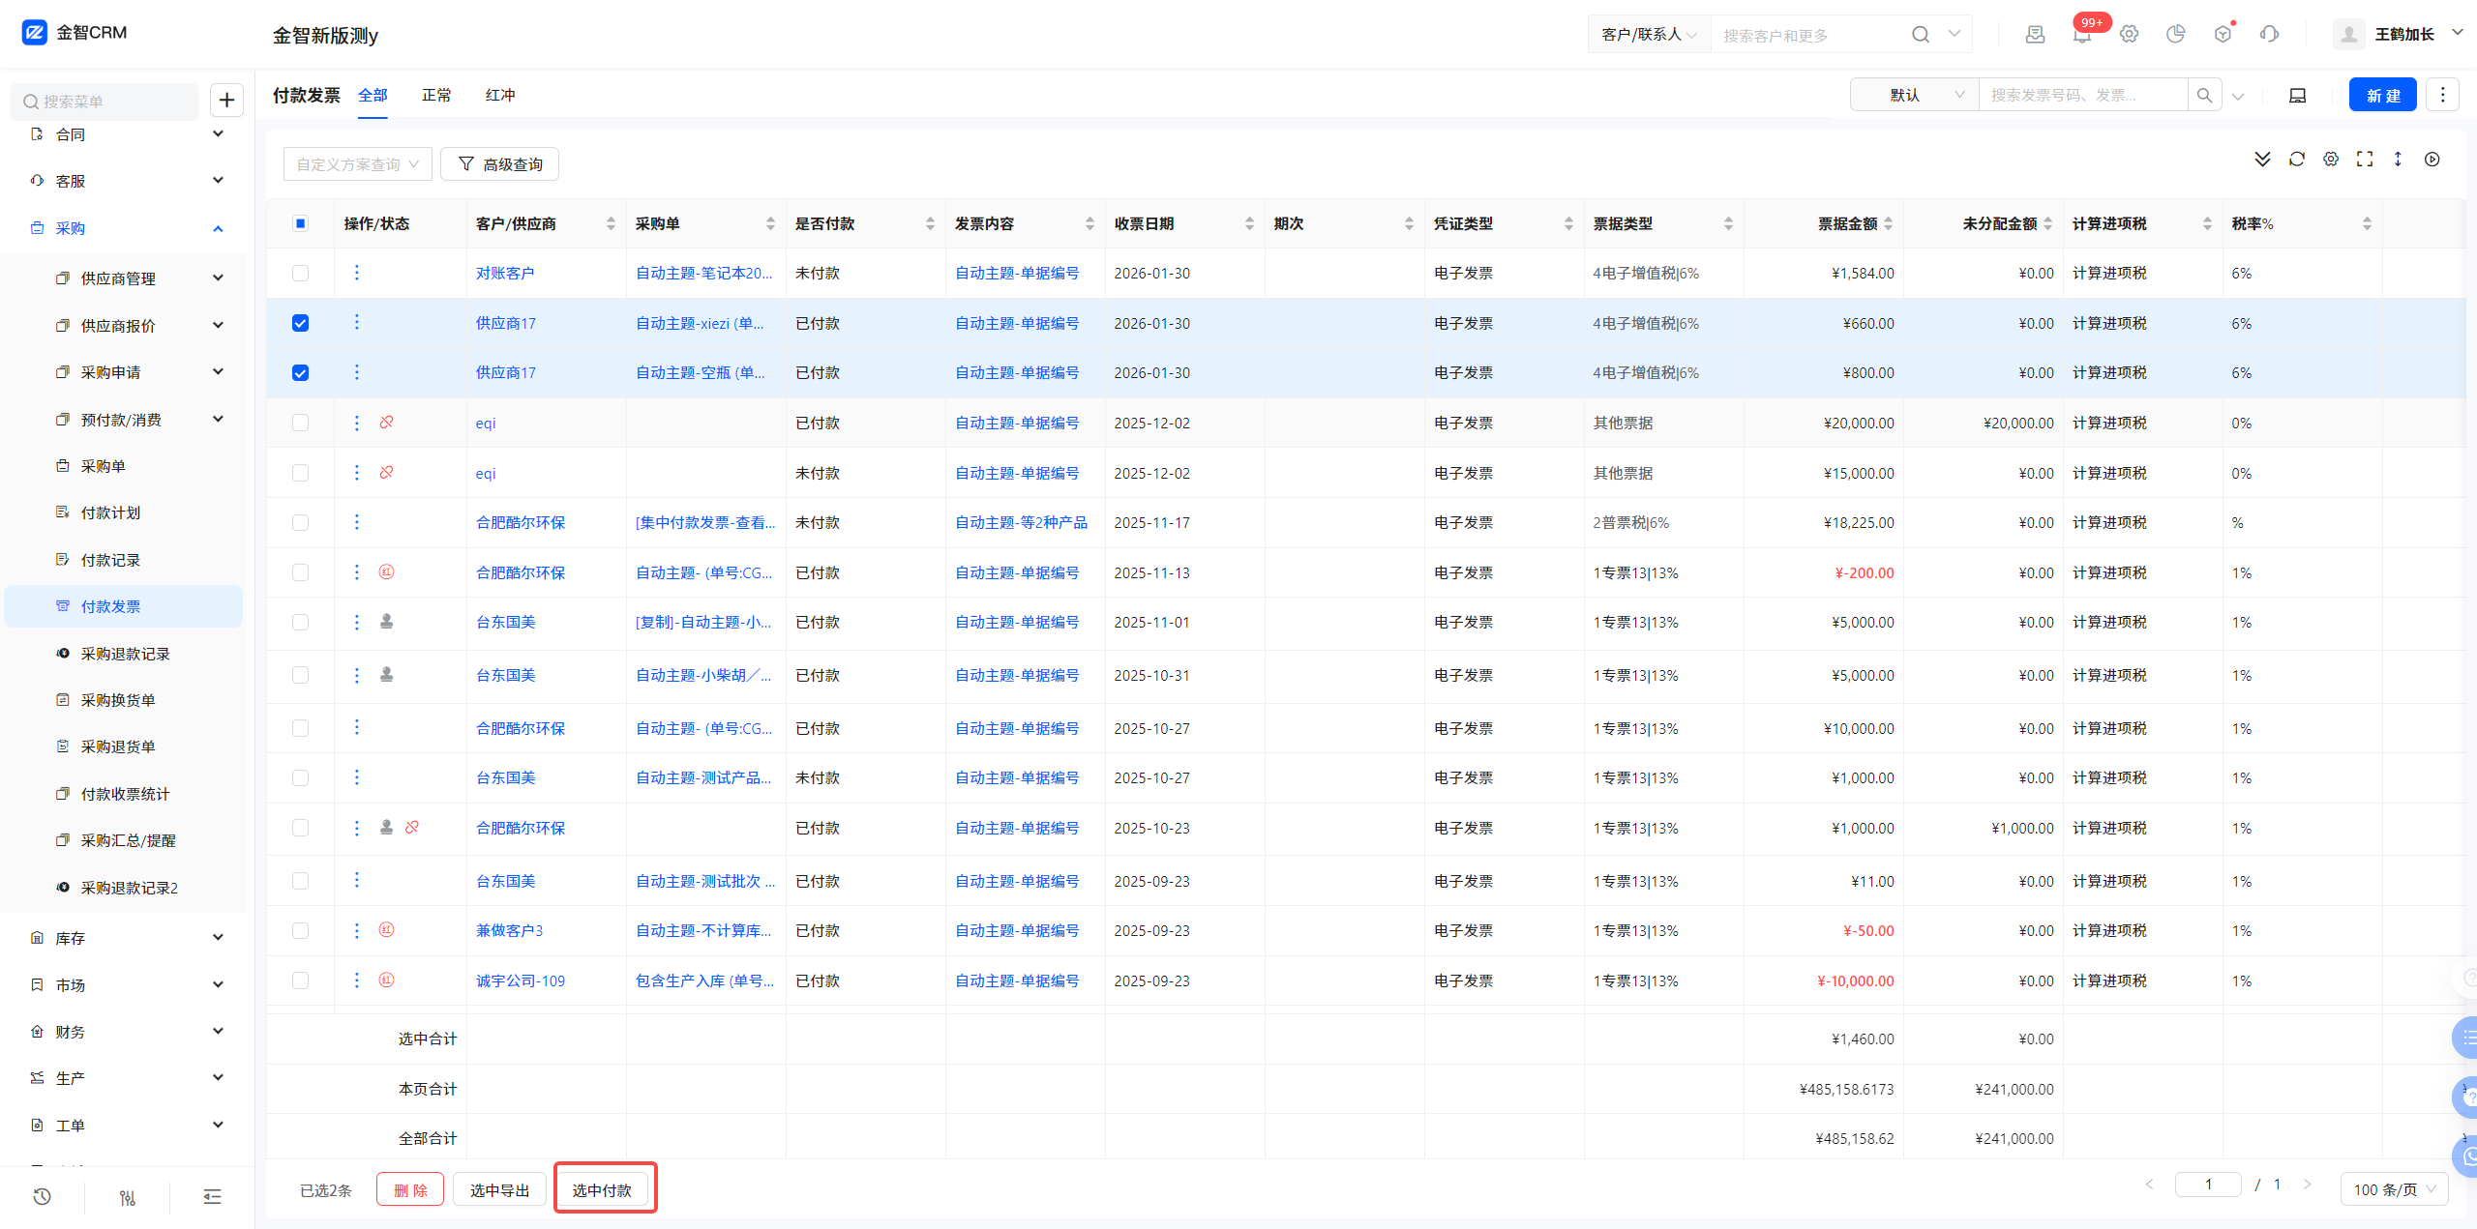Uncheck the ¥660.00 invoice row checkbox

pos(301,323)
